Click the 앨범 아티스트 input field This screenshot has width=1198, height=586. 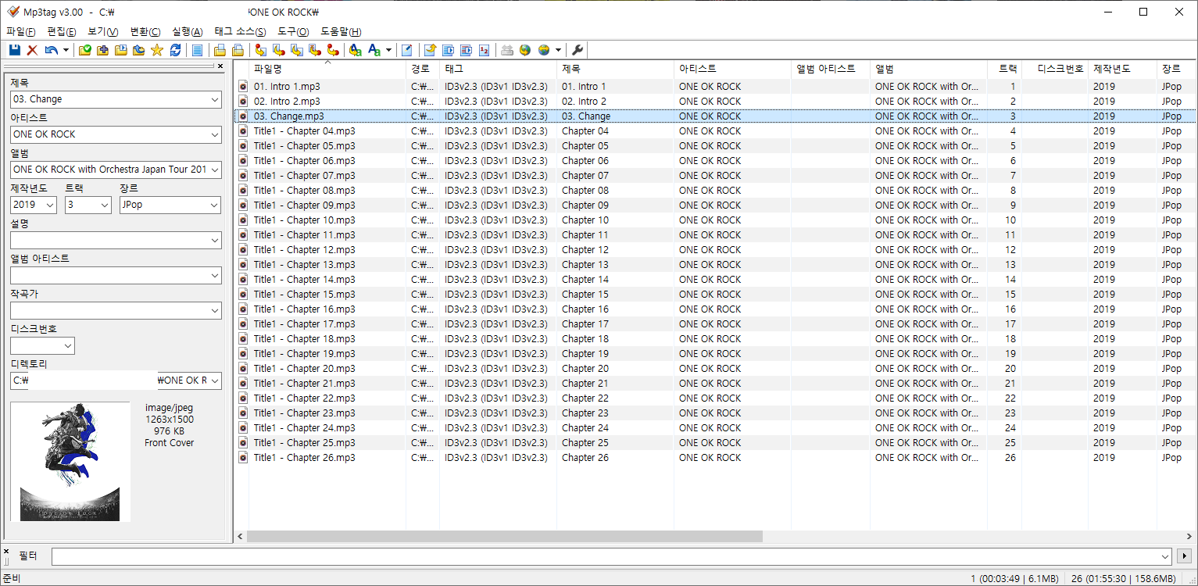(x=116, y=275)
